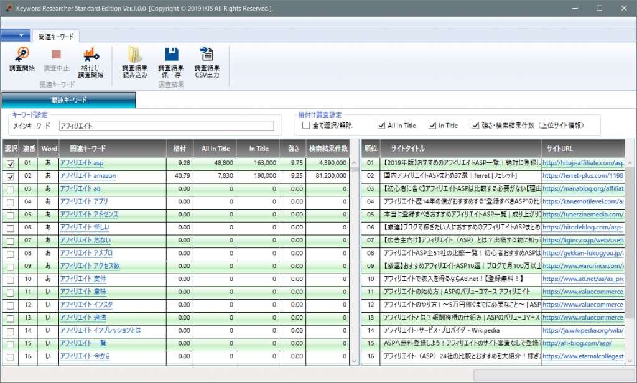Open the アフィリエイト asp keyword link
This screenshot has width=637, height=383.
(x=81, y=163)
